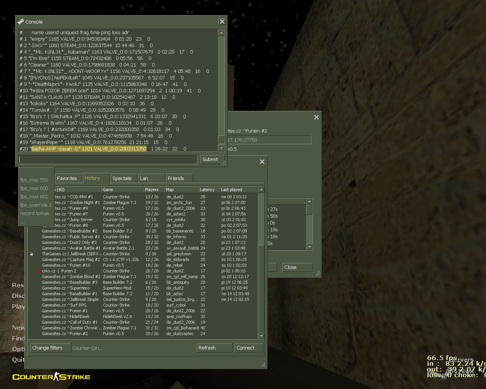
Task: Open the Change filters options
Action: (50, 348)
